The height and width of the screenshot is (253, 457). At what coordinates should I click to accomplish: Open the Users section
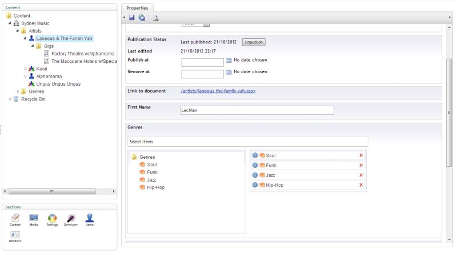point(90,220)
